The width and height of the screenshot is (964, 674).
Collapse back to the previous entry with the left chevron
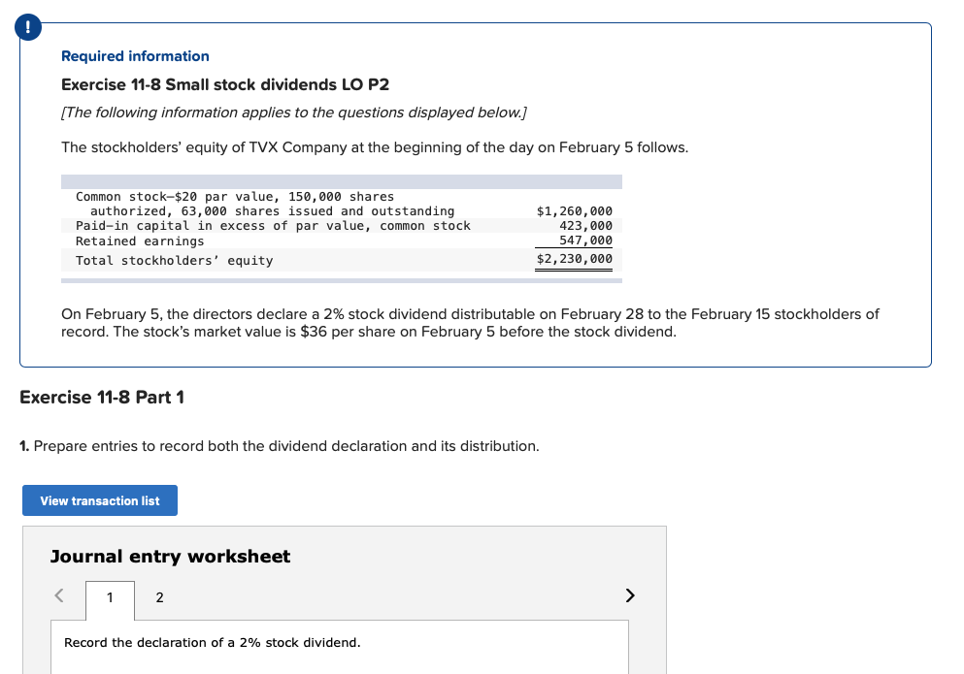[x=58, y=595]
